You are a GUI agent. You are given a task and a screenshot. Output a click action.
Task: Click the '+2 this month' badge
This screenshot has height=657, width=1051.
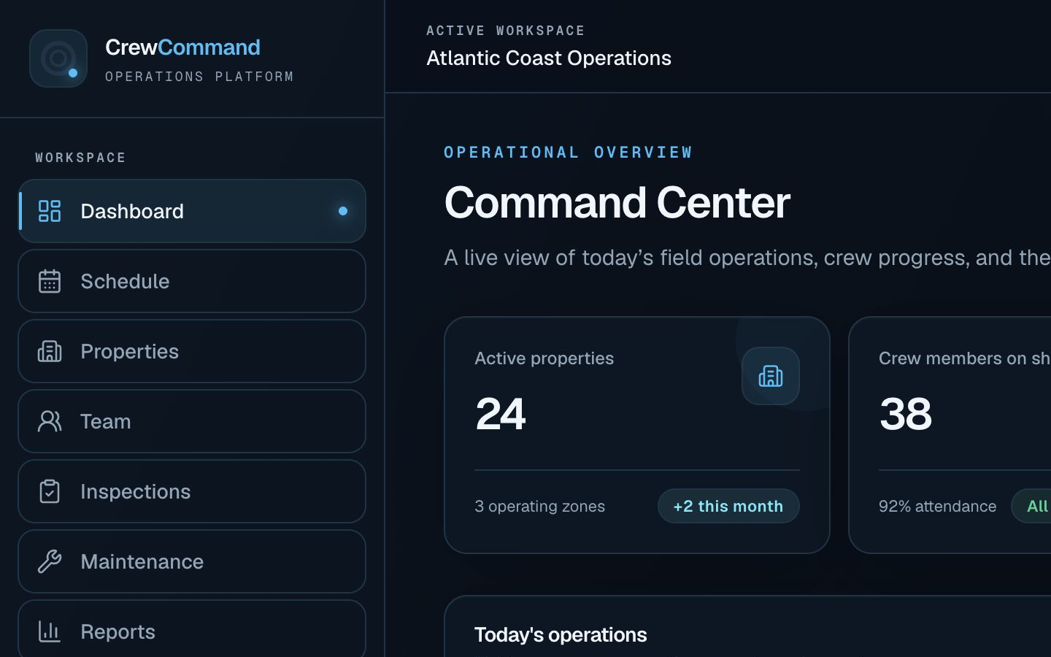click(728, 506)
